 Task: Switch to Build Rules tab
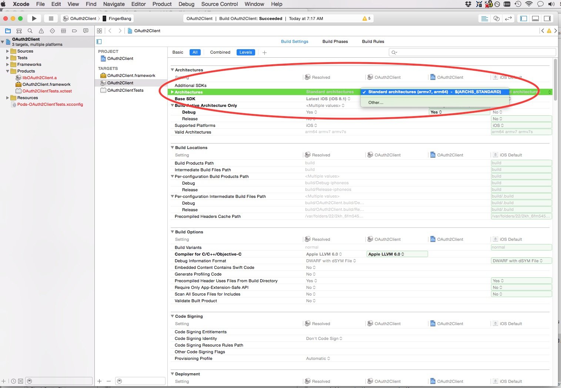click(373, 41)
